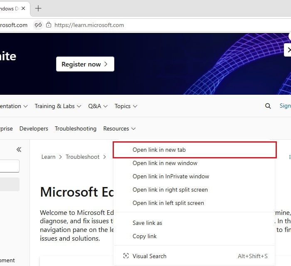291x266 pixels.
Task: Open a new tab with plus button
Action: [x=38, y=8]
